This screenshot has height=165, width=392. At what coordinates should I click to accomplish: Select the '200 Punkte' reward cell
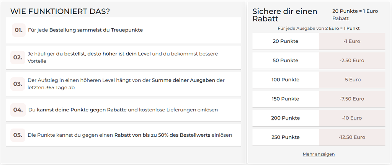(286, 118)
